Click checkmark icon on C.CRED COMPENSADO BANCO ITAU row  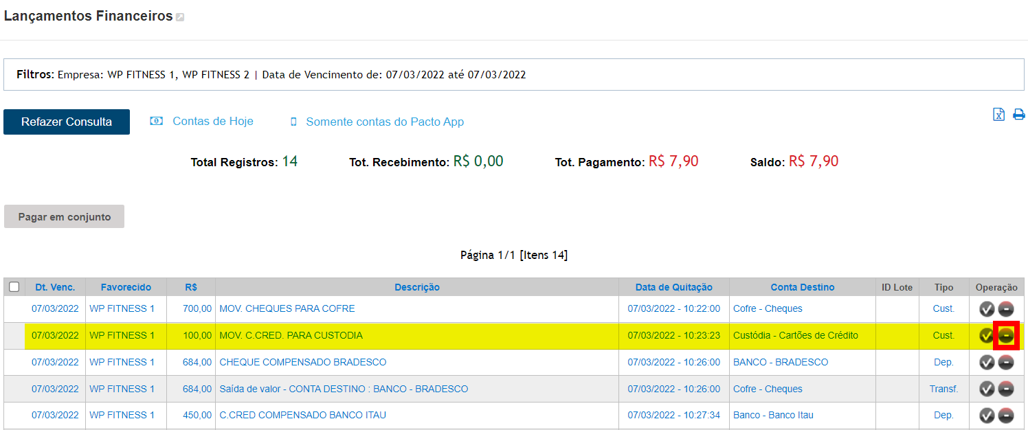987,416
